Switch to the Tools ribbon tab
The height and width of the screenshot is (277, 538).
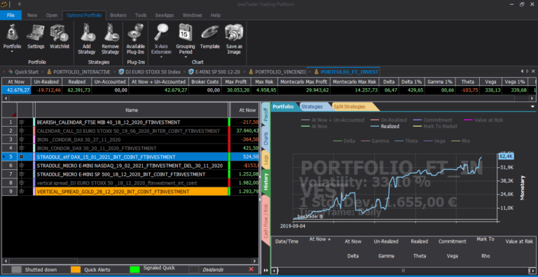(141, 15)
